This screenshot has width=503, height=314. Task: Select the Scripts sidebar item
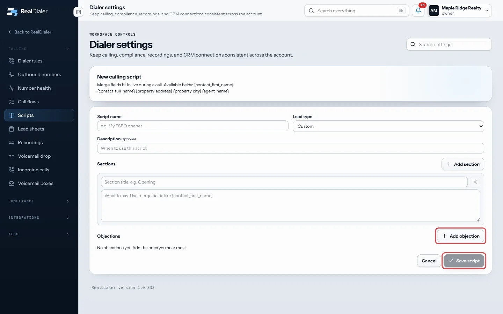(39, 115)
